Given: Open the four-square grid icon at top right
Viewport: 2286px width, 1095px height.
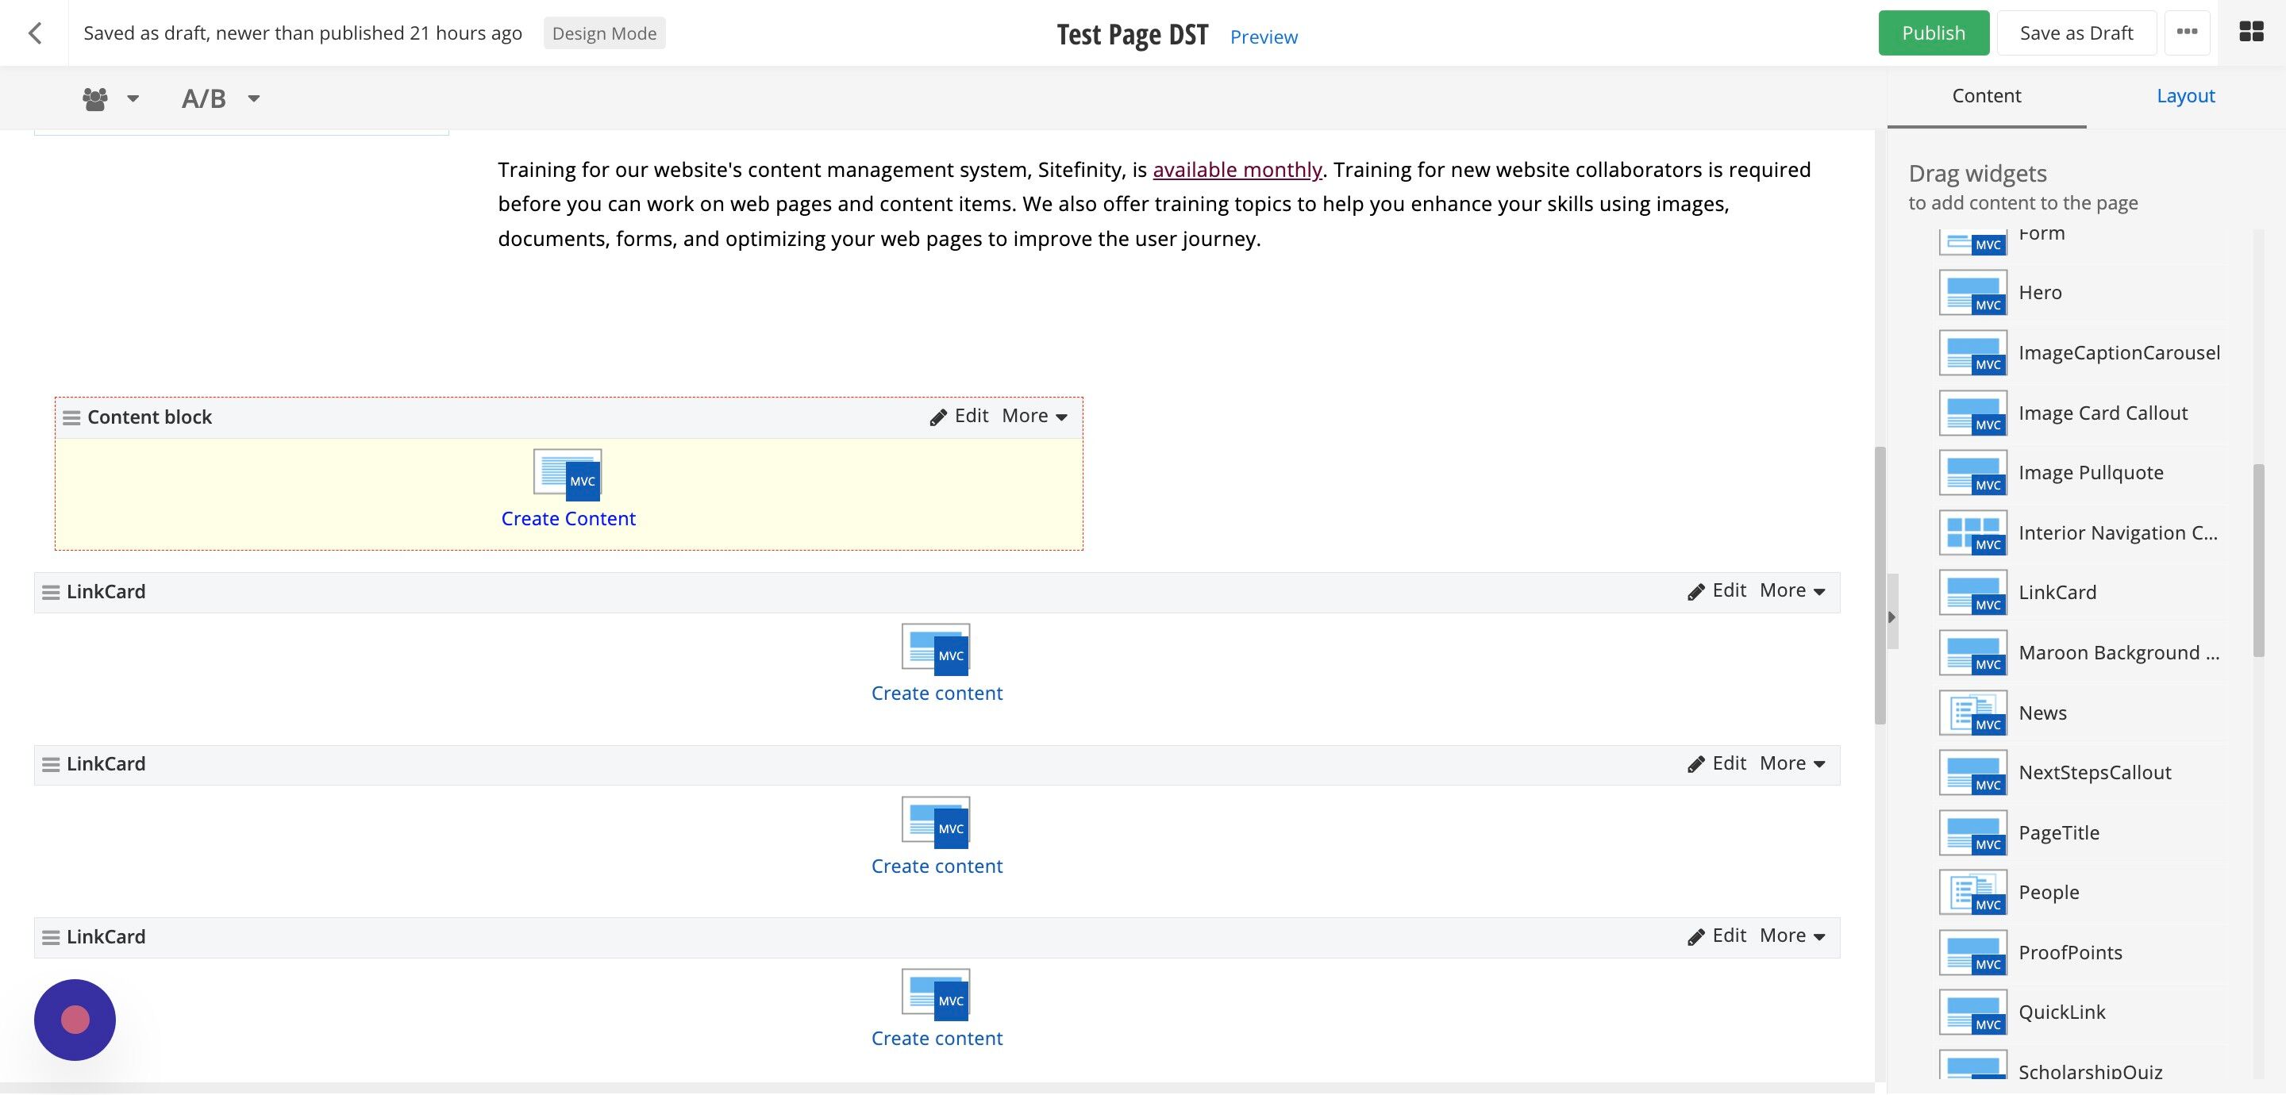Looking at the screenshot, I should [x=2251, y=32].
